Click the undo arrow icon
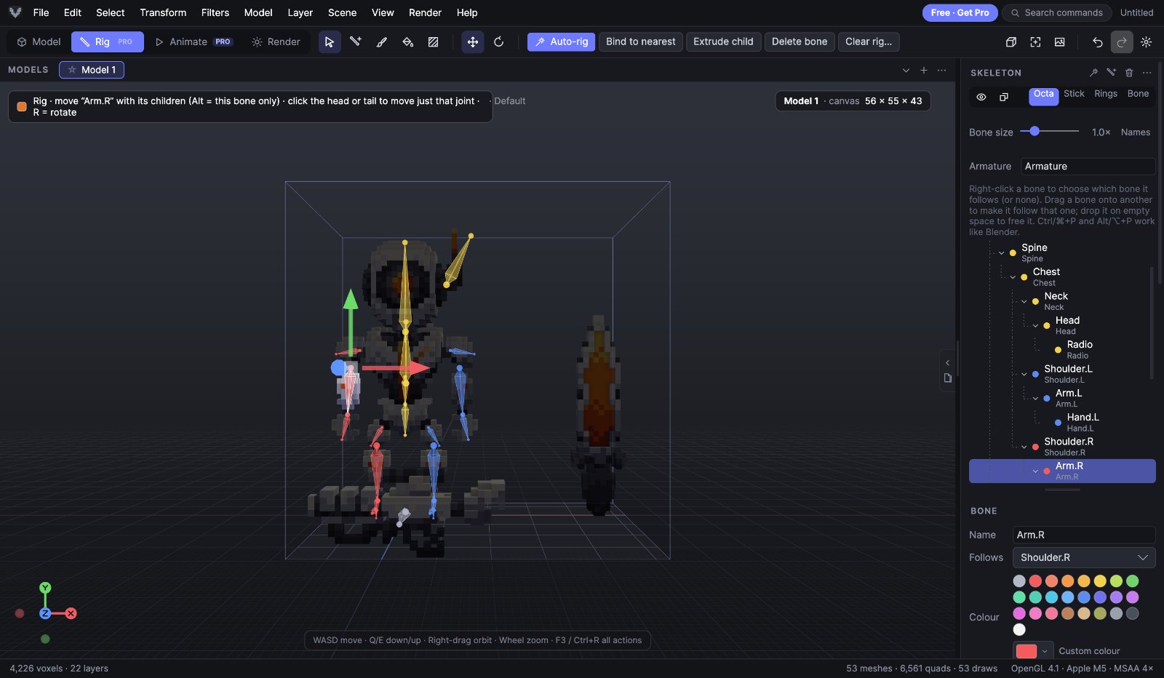Screen dimensions: 1164x678 click(1097, 42)
